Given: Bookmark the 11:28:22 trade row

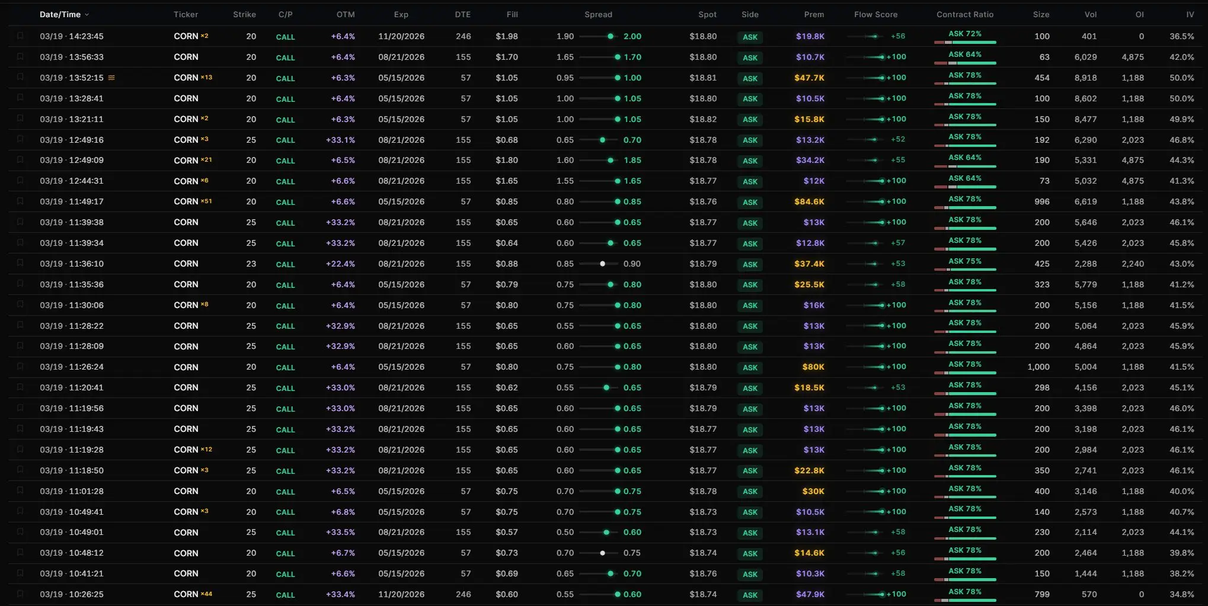Looking at the screenshot, I should pos(20,325).
